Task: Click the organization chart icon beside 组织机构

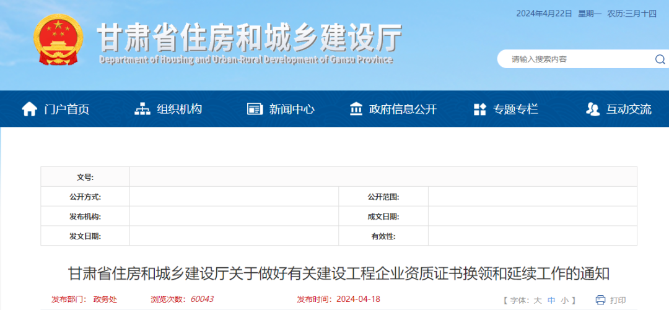Action: coord(142,109)
